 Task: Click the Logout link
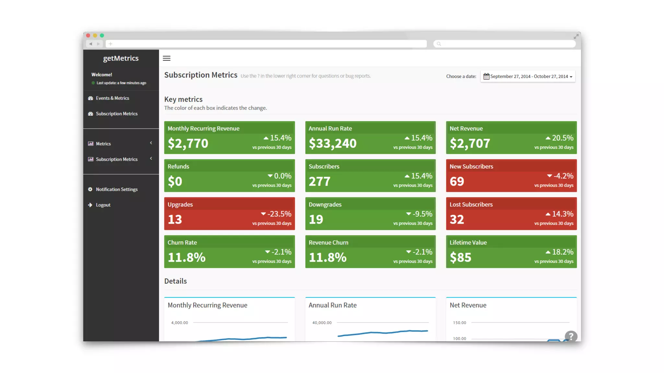pos(103,205)
